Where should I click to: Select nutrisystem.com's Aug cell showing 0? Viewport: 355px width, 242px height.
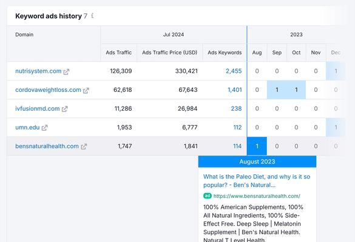(x=257, y=71)
